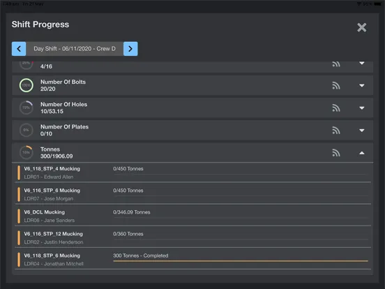
Task: Collapse the Tonnes section
Action: tap(362, 153)
